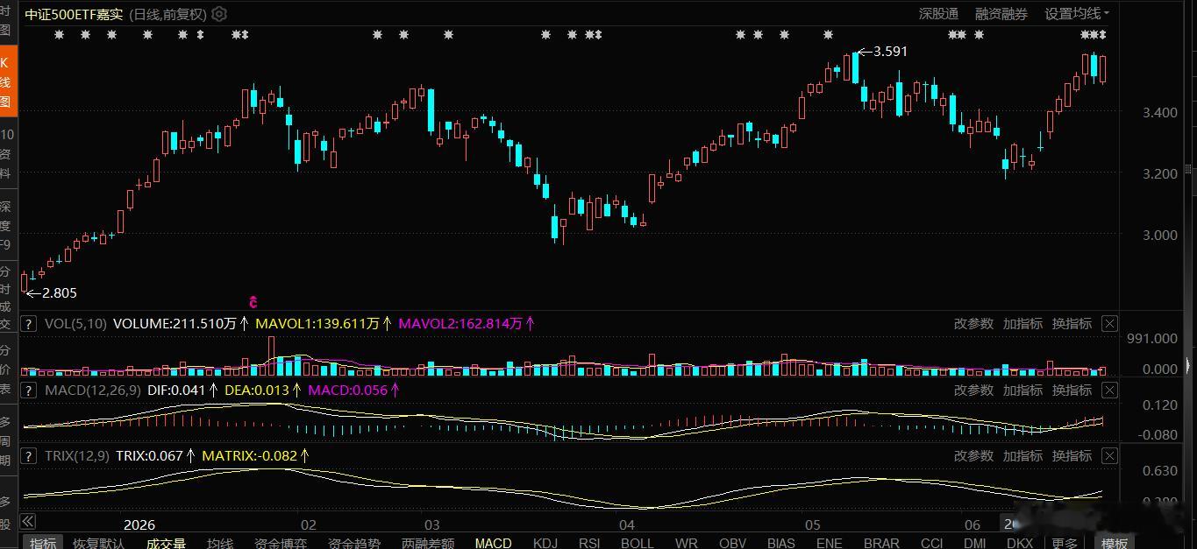Close the VOL indicator panel
The image size is (1197, 549).
(x=1109, y=324)
